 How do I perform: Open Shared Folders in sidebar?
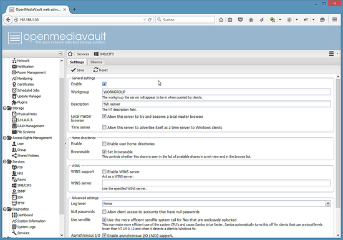26,156
